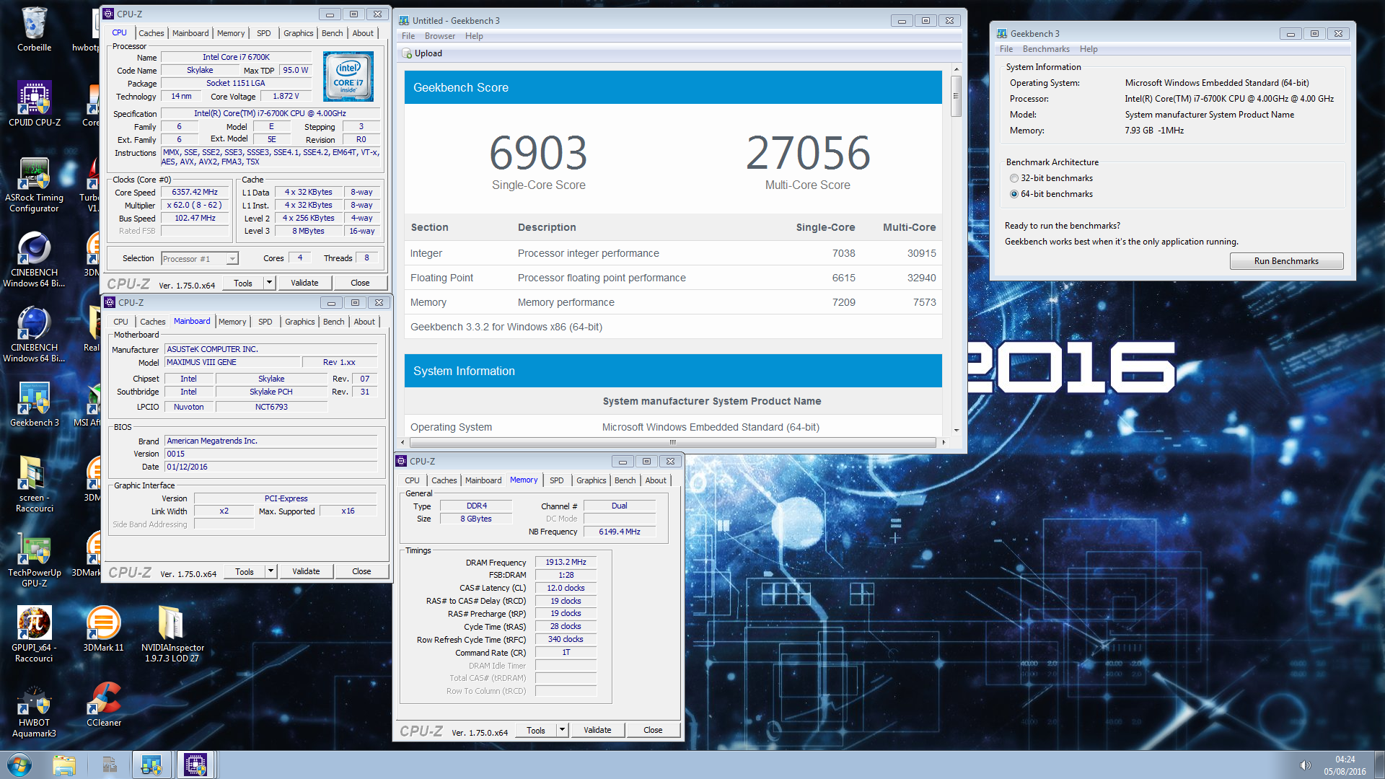Click the BIOS Date field 01/12/2016
This screenshot has height=779, width=1385.
click(271, 467)
